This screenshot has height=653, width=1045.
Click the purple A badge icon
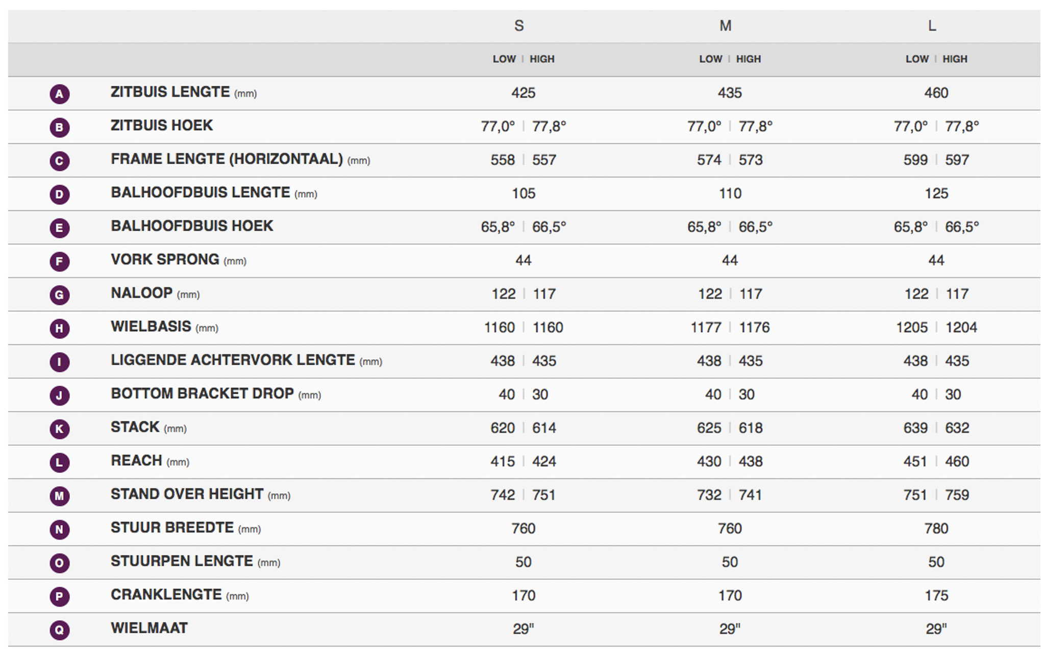(x=59, y=94)
